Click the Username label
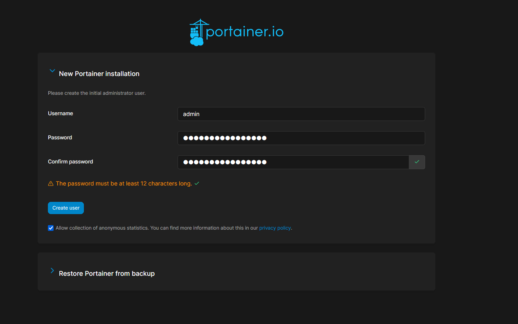 pyautogui.click(x=61, y=114)
